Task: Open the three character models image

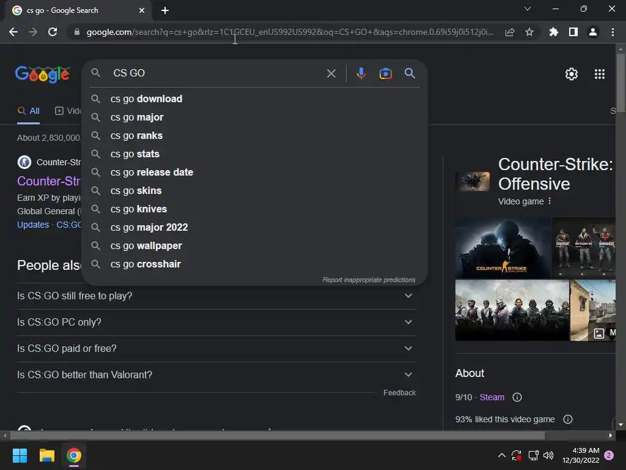Action: pos(584,248)
